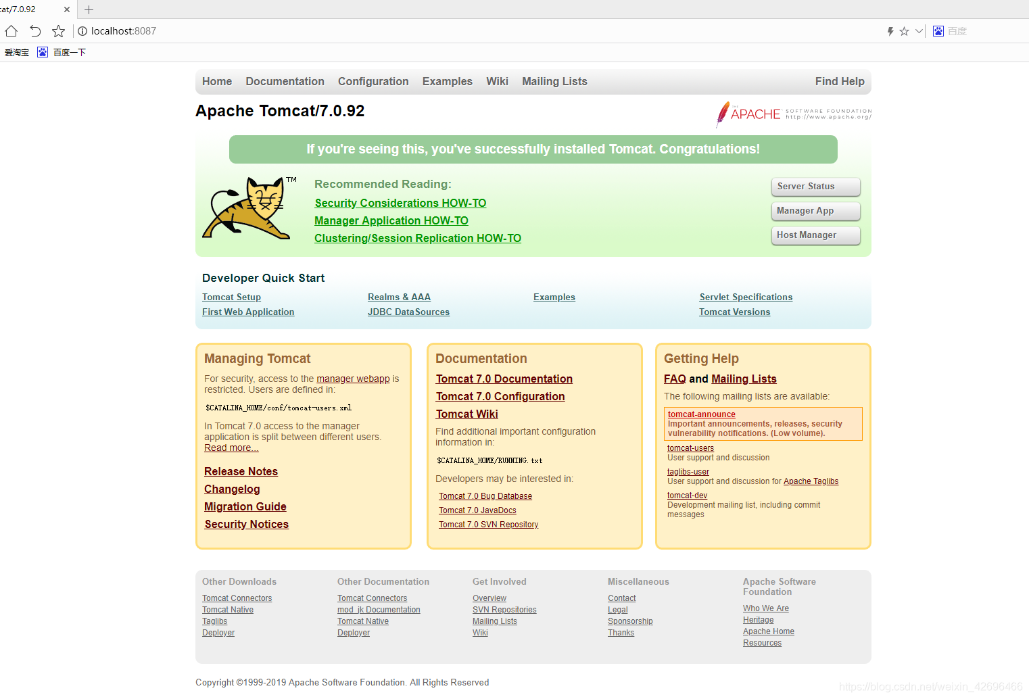1029x699 pixels.
Task: Open the Overview link under Get Involved
Action: (x=489, y=598)
